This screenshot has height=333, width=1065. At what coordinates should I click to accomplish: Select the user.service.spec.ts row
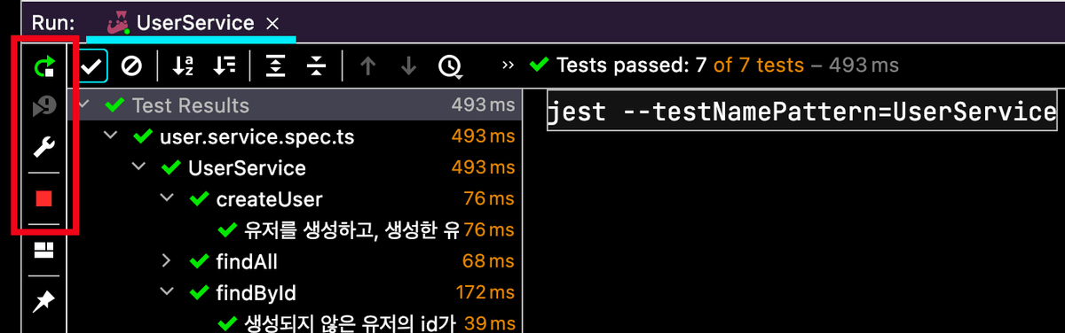coord(296,136)
